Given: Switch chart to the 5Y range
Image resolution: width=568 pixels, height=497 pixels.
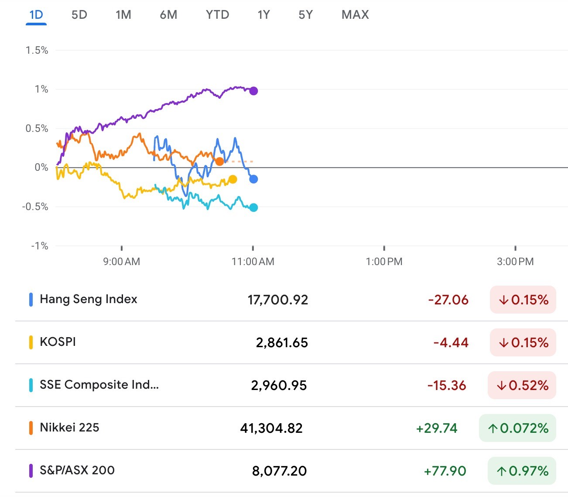Looking at the screenshot, I should click(x=306, y=15).
